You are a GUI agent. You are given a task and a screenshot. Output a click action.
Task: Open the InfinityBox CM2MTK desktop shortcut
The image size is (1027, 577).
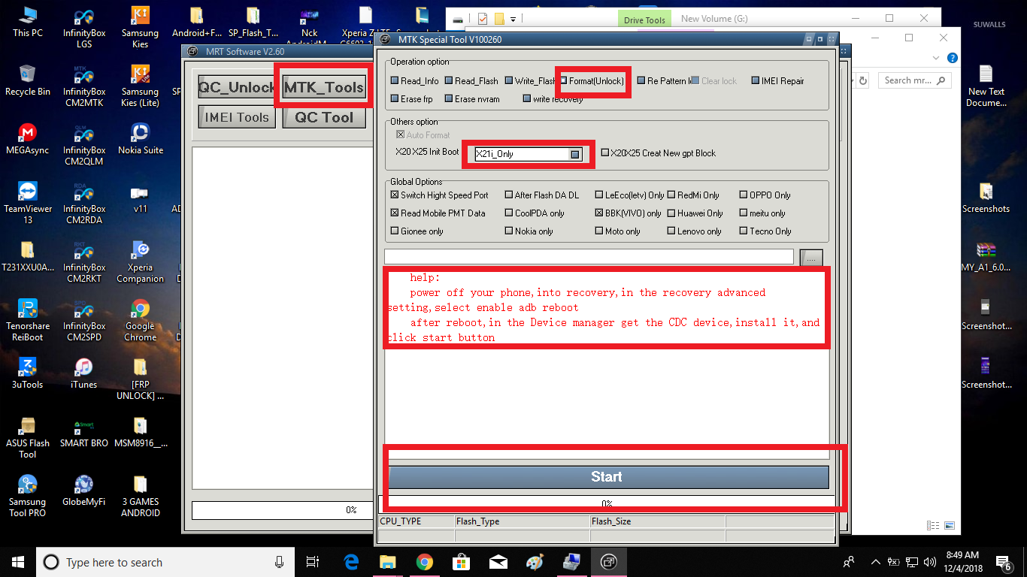click(84, 86)
